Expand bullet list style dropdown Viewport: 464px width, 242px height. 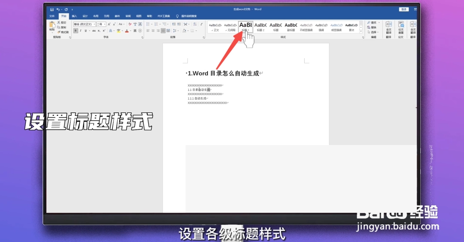pyautogui.click(x=152, y=24)
